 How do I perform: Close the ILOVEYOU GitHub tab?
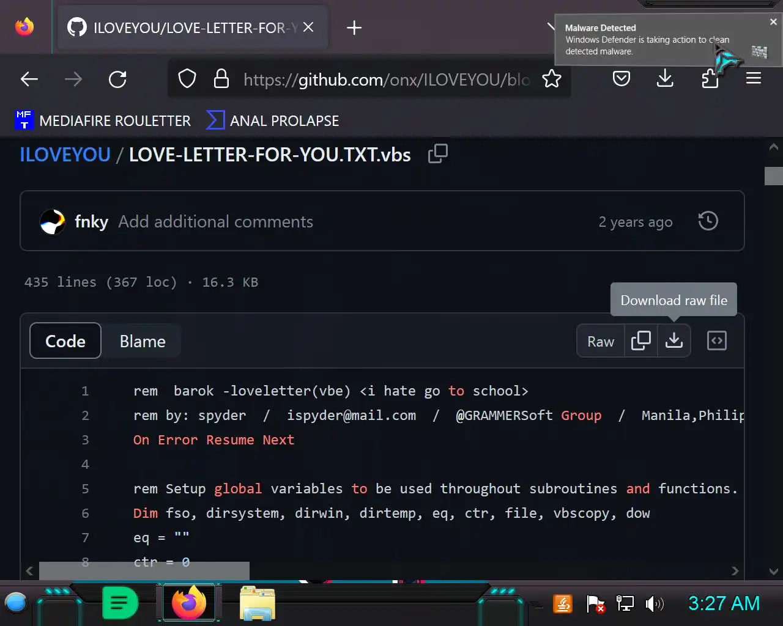pos(308,28)
